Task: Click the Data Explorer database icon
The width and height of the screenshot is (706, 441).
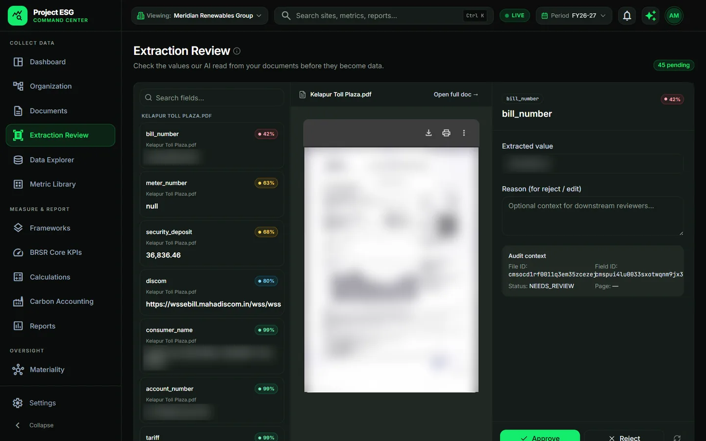Action: [x=18, y=160]
